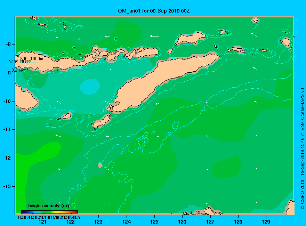
Task: Click latitude axis label "-9"
Action: click(x=8, y=73)
